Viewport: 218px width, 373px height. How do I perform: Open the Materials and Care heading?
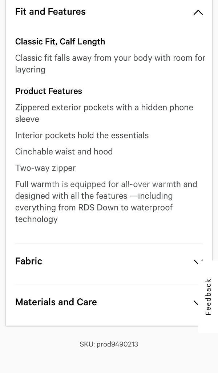[x=56, y=302]
